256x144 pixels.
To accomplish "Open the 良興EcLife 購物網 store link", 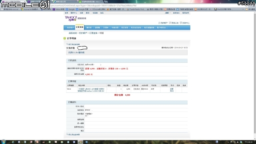I will [76, 52].
